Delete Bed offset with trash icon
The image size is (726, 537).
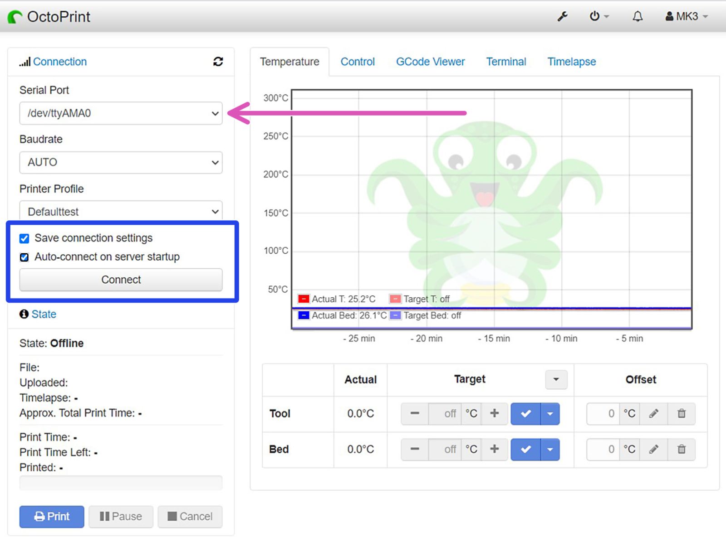coord(682,449)
